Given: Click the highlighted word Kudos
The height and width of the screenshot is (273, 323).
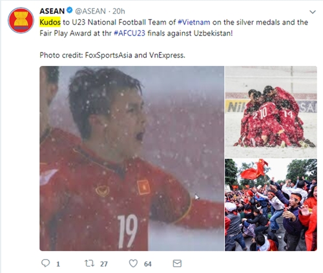Looking at the screenshot, I should tap(50, 22).
